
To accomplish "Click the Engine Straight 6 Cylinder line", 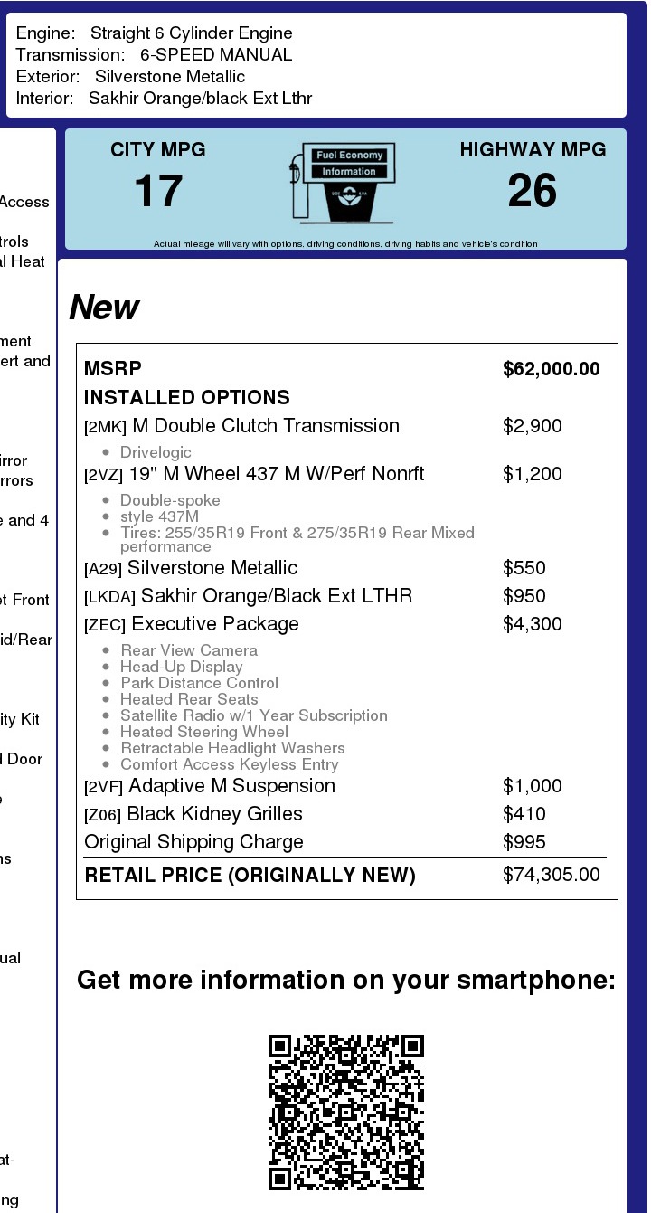I will pos(155,33).
